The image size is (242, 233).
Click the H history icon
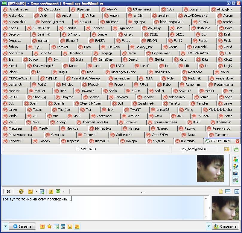click(x=51, y=191)
